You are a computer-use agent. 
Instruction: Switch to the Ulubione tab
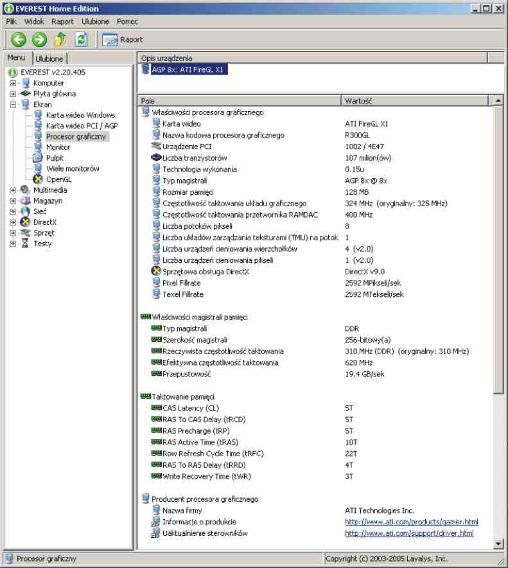(x=49, y=59)
